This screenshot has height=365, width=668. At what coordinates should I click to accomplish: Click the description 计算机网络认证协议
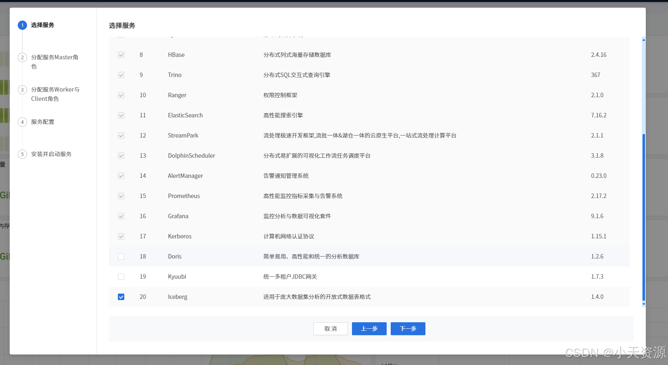tap(289, 236)
